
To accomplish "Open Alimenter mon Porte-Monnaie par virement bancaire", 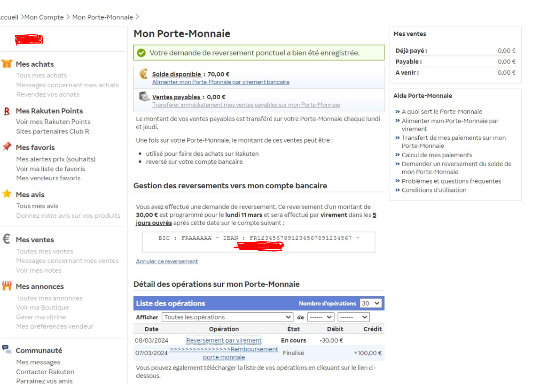I will coord(220,82).
